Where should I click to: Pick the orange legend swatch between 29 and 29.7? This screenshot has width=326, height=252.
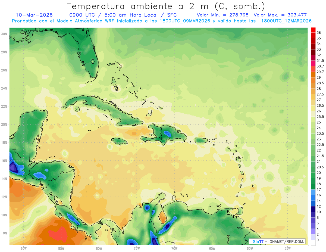tap(313, 75)
